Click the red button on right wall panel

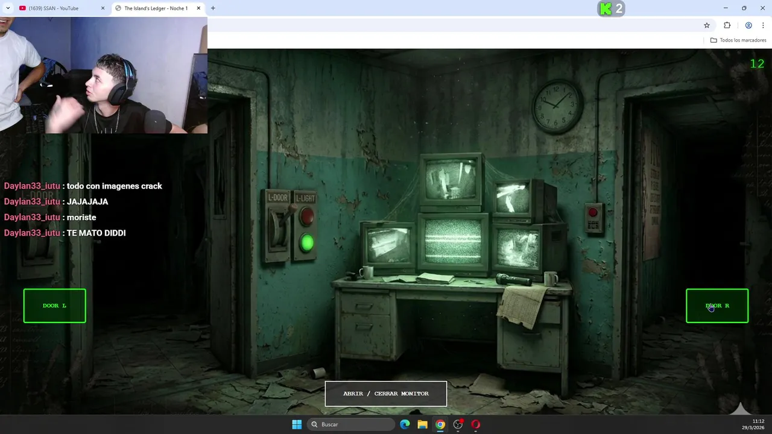[593, 212]
